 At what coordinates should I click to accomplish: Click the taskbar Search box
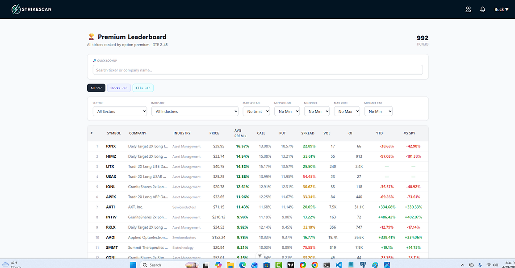170,265
